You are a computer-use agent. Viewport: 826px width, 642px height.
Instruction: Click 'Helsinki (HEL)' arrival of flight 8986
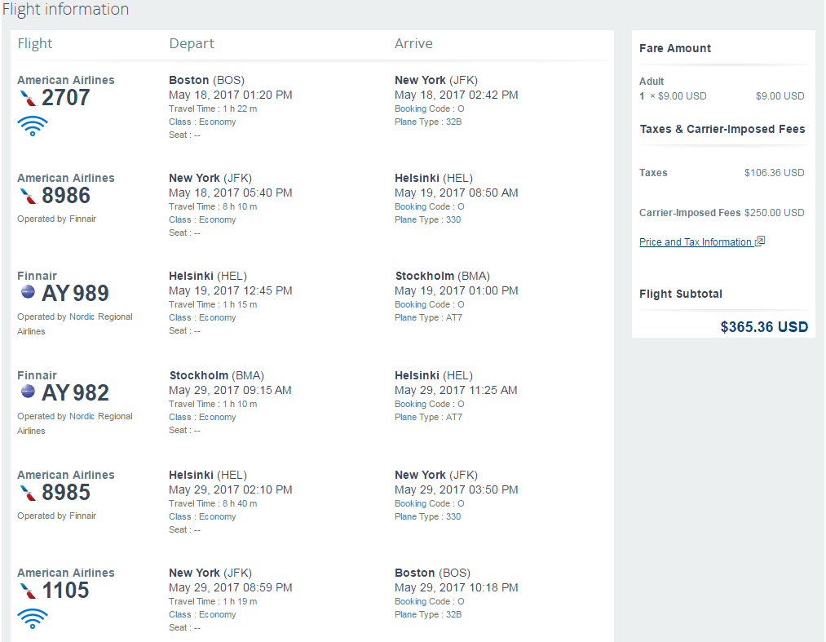434,178
